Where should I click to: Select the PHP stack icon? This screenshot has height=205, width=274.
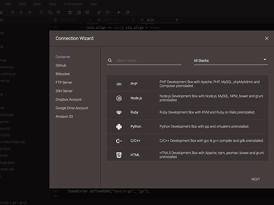pos(119,84)
